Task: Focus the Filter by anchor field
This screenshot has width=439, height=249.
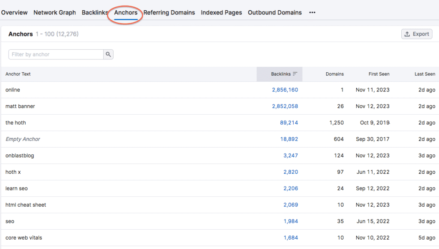Action: [x=56, y=54]
